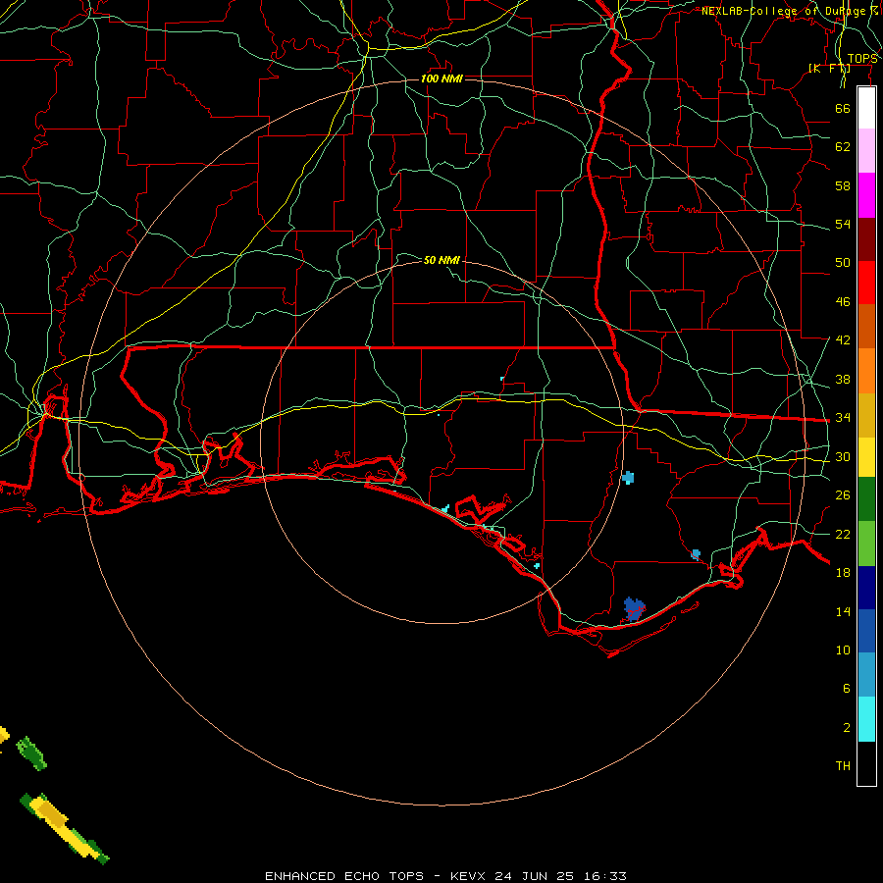
Task: Select the navy blue legend swatch
Action: point(866,588)
